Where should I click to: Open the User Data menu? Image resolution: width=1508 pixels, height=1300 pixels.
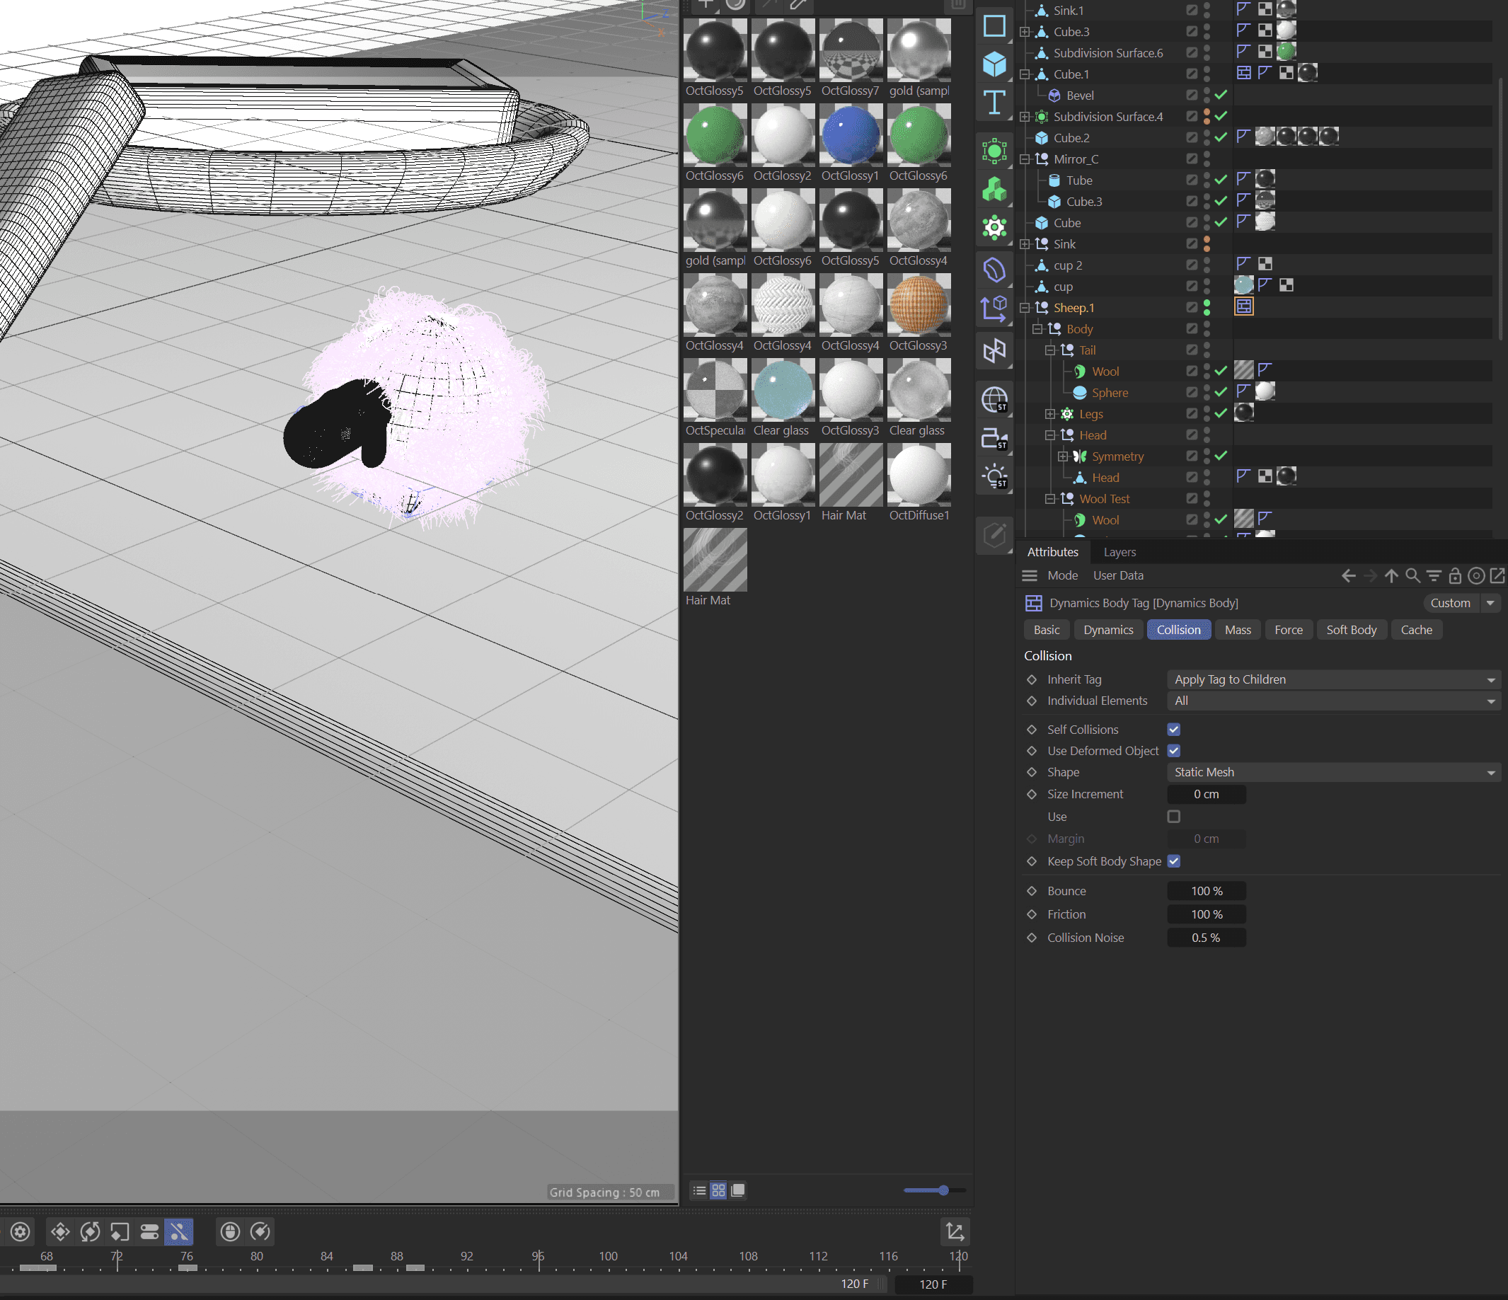pos(1117,575)
